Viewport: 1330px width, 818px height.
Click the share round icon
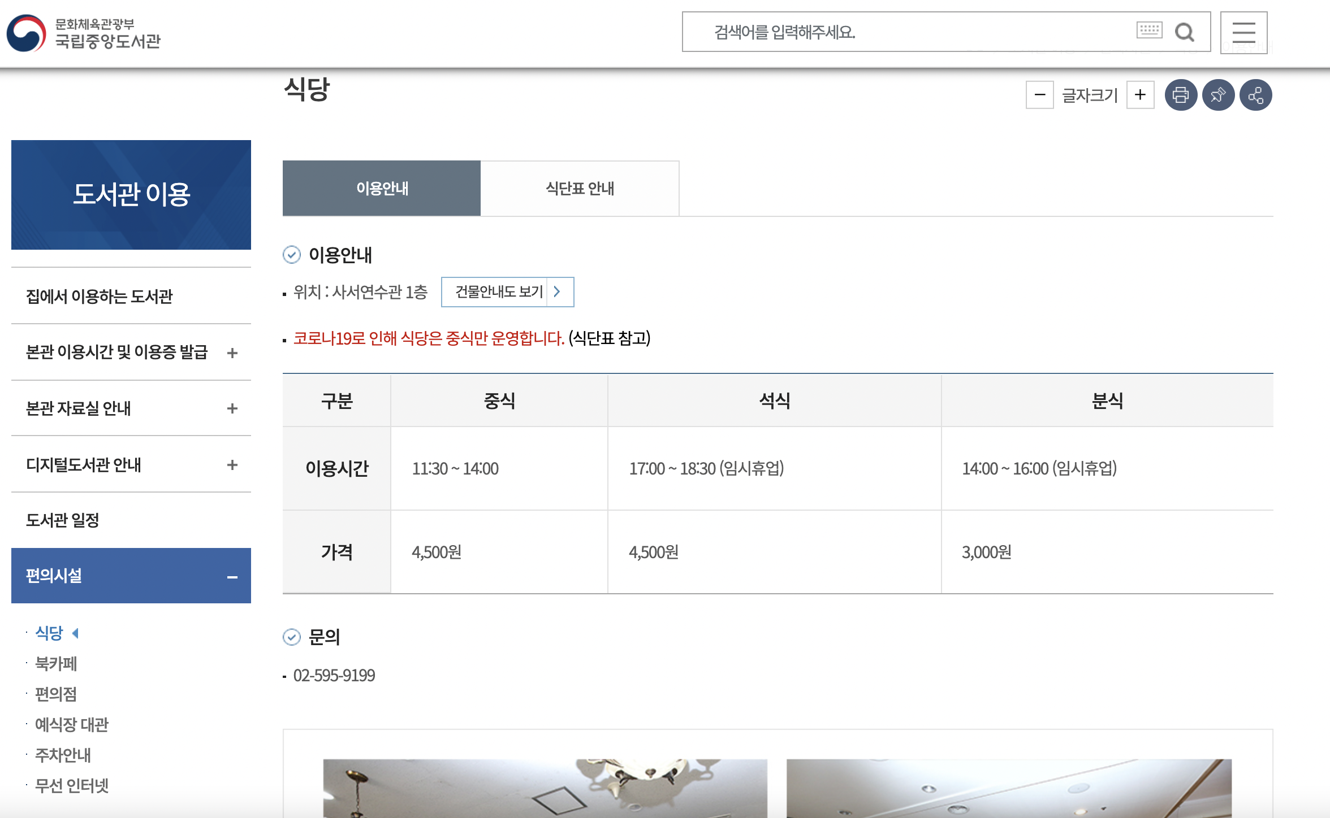pos(1255,95)
